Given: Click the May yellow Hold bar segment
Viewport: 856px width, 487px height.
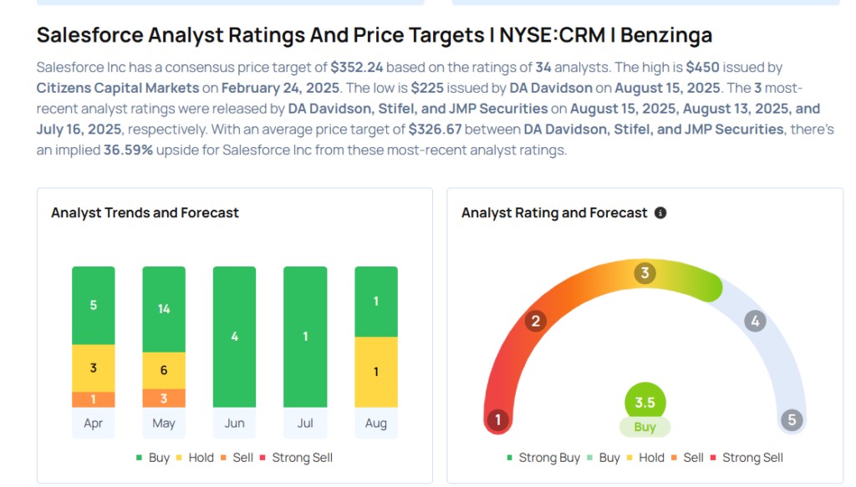Looking at the screenshot, I should point(164,370).
